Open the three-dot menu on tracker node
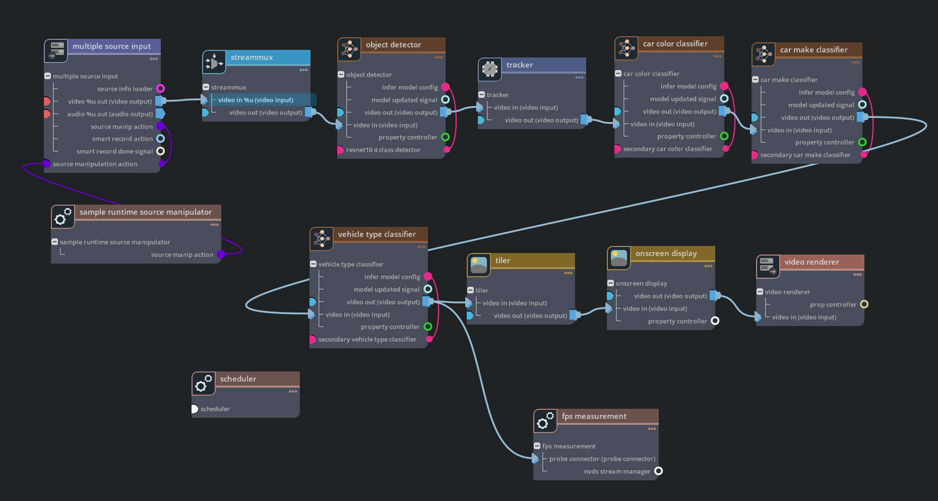The height and width of the screenshot is (501, 938). tap(579, 78)
